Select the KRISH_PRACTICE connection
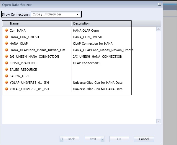Image resolution: width=177 pixels, height=145 pixels. click(23, 63)
